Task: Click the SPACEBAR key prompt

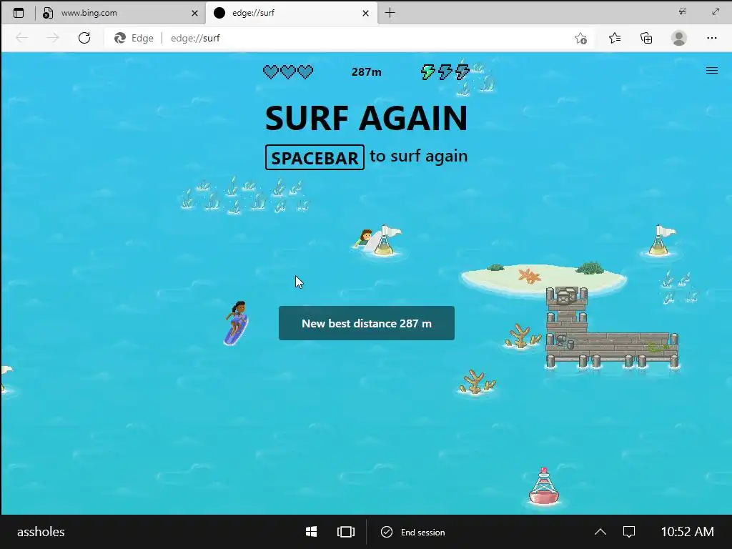Action: 315,157
